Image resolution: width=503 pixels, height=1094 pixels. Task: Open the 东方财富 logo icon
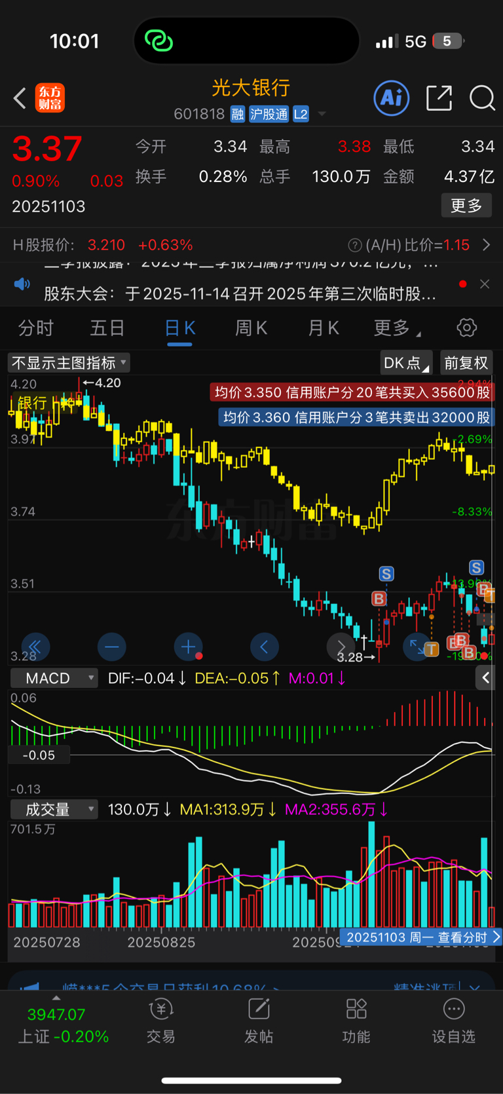(x=50, y=98)
